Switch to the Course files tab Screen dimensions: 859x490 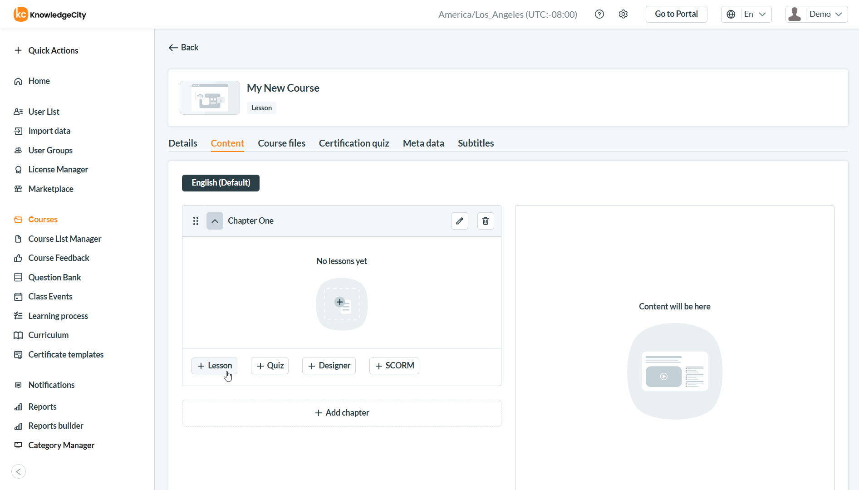point(281,143)
